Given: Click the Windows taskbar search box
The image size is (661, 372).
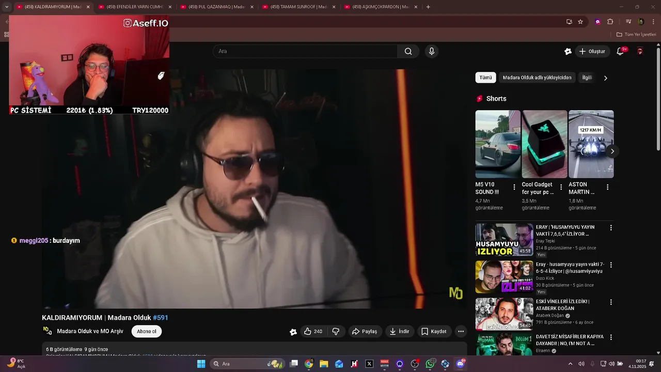Looking at the screenshot, I should 247,364.
